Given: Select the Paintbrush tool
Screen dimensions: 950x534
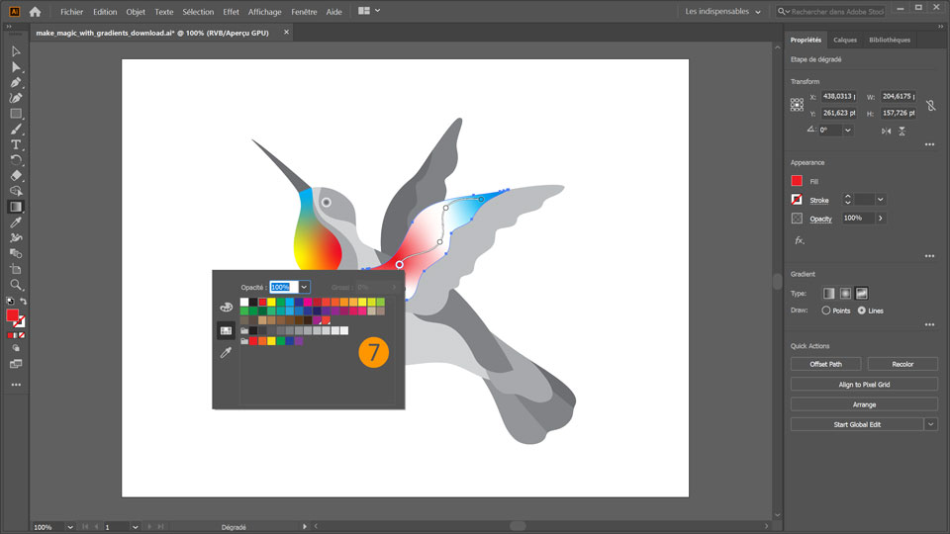Looking at the screenshot, I should (16, 129).
